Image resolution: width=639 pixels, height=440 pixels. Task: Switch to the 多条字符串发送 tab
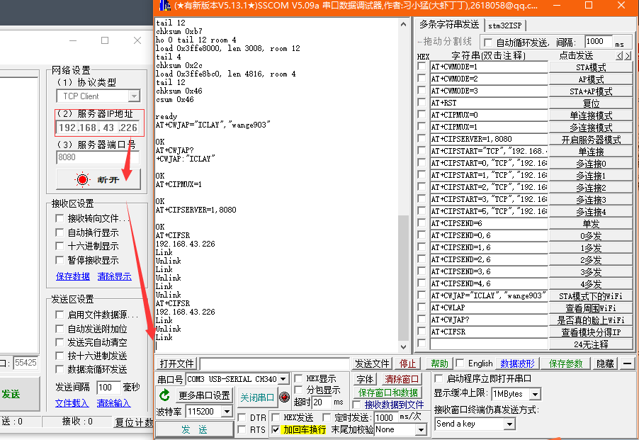tap(449, 25)
